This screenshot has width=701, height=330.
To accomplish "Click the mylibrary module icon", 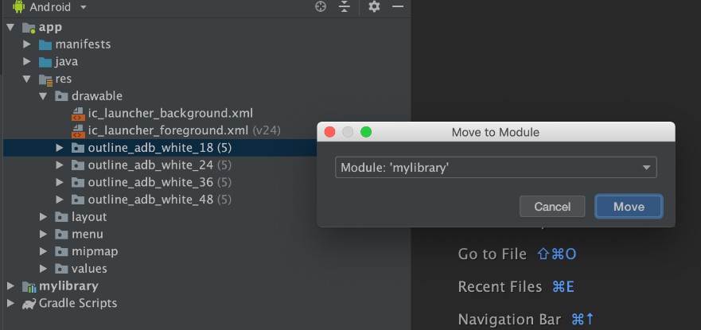I will (29, 286).
